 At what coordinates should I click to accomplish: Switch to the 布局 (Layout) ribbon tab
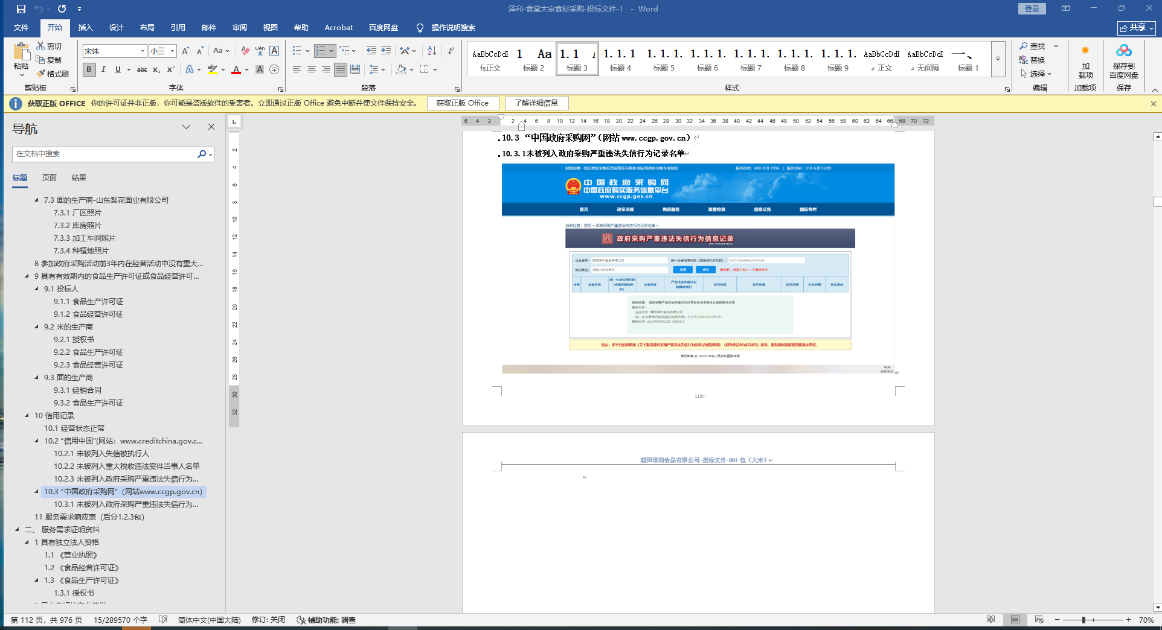(147, 28)
